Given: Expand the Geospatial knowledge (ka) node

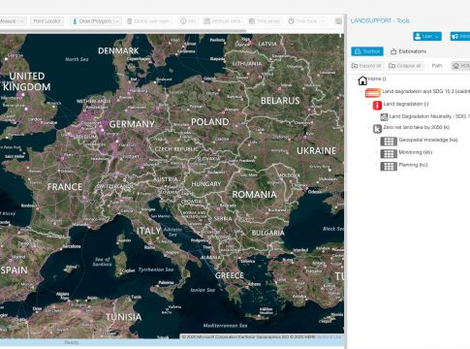Looking at the screenshot, I should click(x=376, y=140).
